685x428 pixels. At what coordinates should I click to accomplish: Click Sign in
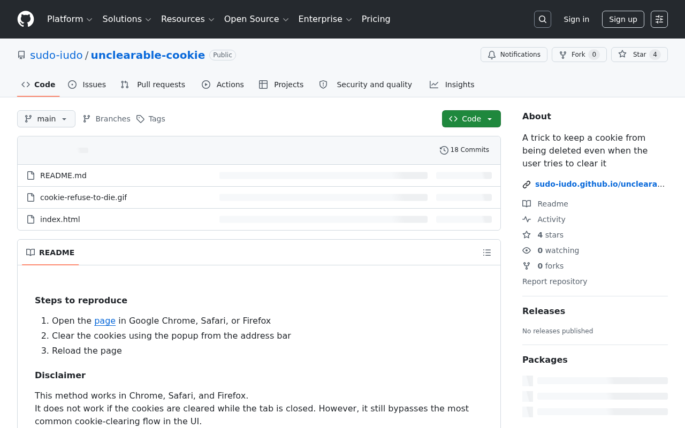click(576, 19)
